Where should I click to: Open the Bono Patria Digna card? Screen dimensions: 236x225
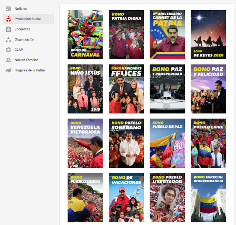coord(126,35)
